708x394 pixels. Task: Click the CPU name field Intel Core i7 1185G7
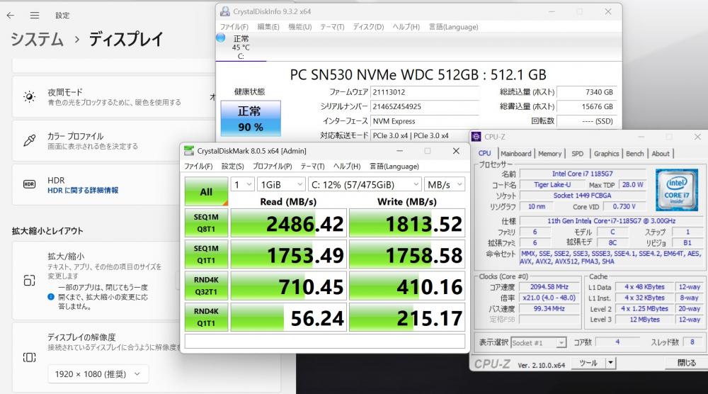coord(583,174)
